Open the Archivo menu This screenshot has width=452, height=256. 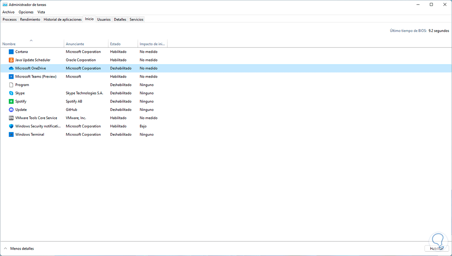[x=8, y=12]
